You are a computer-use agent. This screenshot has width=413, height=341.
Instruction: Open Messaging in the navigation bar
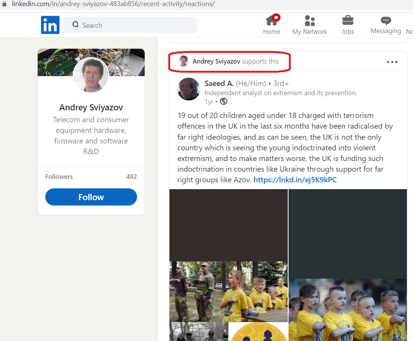[x=386, y=25]
